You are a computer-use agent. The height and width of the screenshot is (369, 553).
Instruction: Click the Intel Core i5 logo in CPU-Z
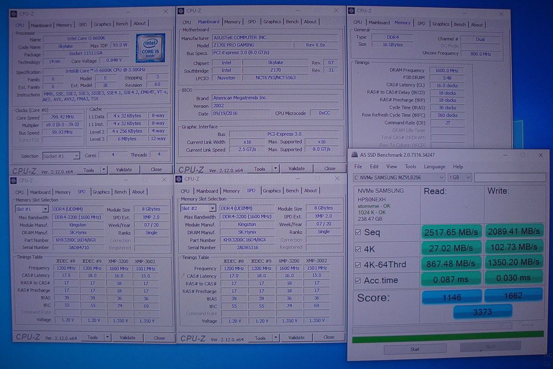(150, 48)
